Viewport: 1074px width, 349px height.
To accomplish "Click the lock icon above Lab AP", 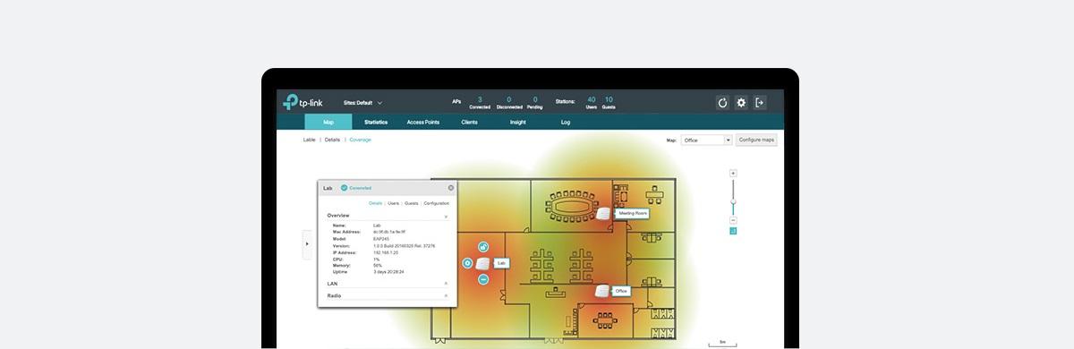I will coord(483,246).
